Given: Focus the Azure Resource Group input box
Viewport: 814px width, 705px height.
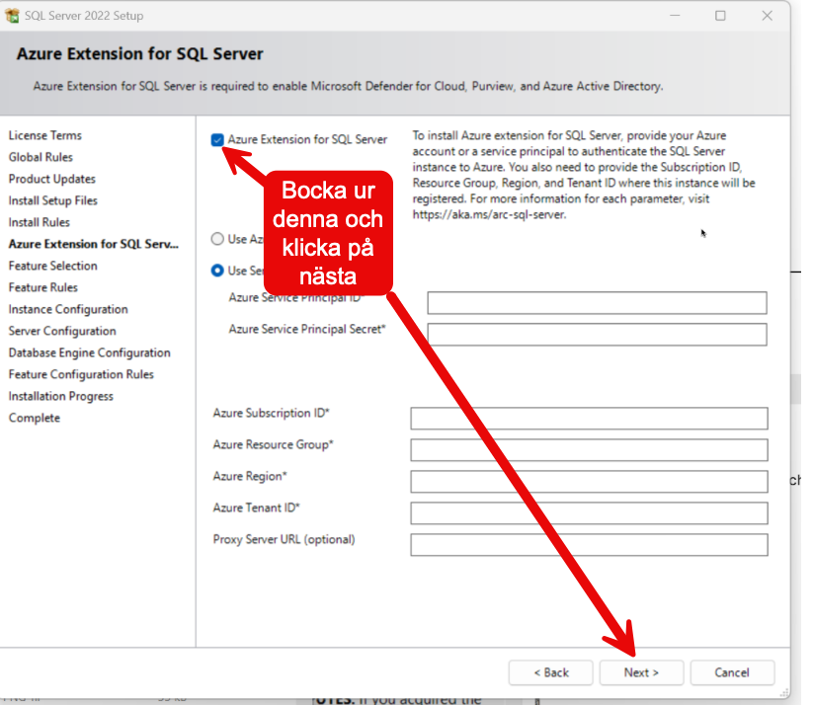Looking at the screenshot, I should tap(589, 450).
